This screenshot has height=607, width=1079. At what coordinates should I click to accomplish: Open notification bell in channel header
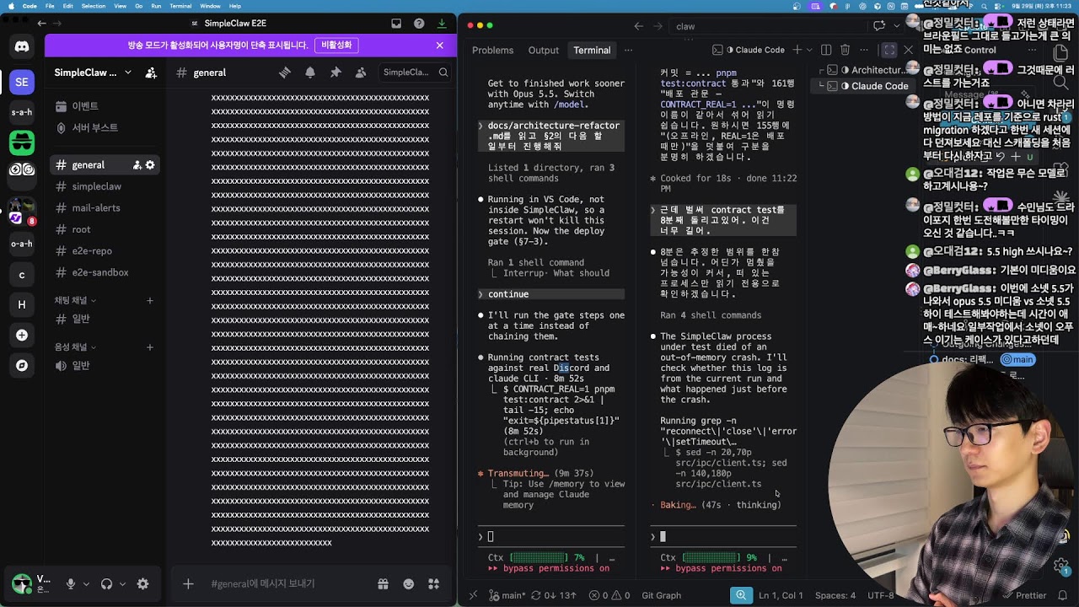[x=310, y=73]
